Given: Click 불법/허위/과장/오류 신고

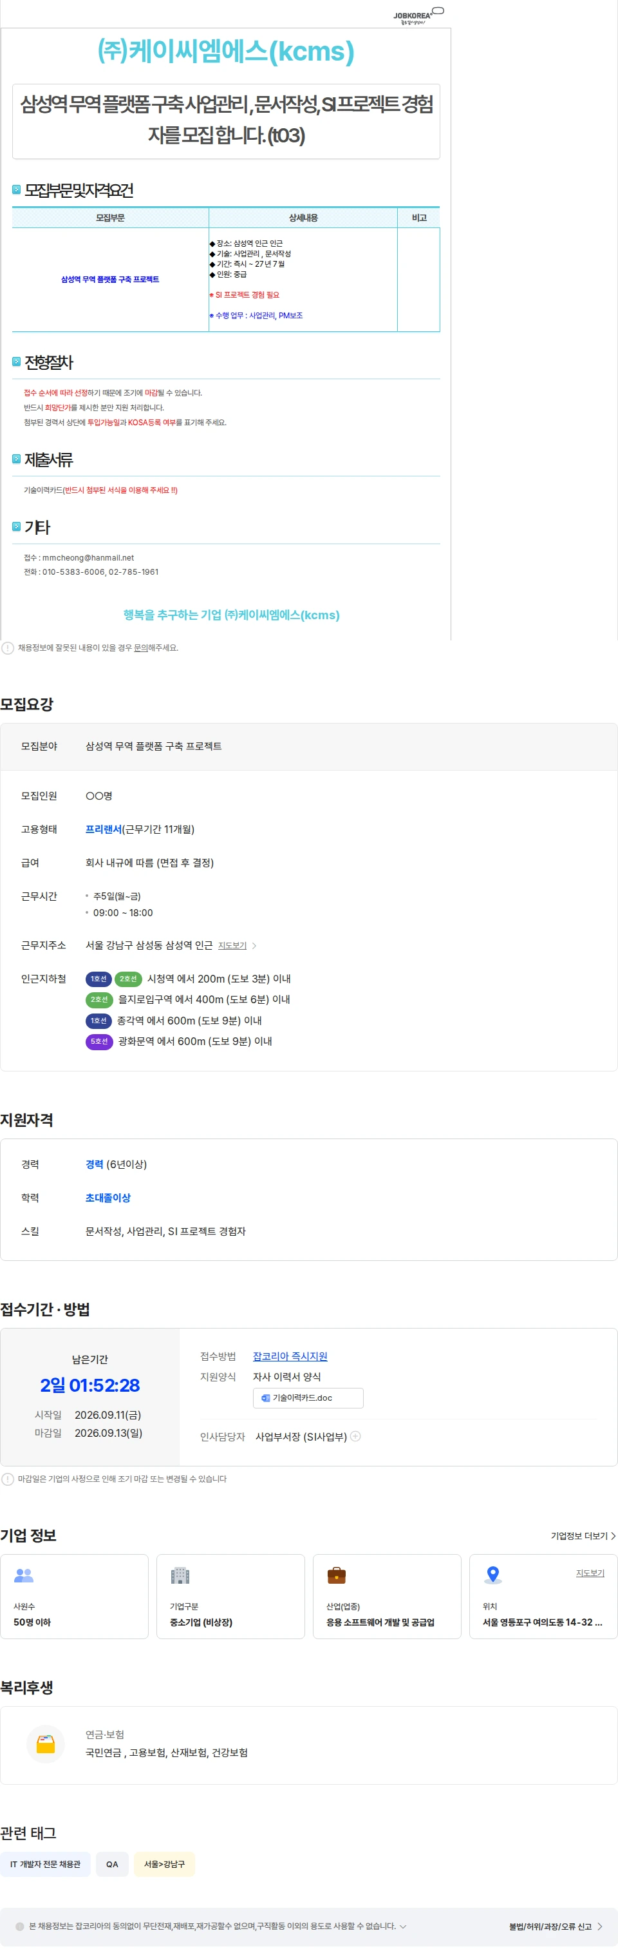Looking at the screenshot, I should [x=556, y=1926].
